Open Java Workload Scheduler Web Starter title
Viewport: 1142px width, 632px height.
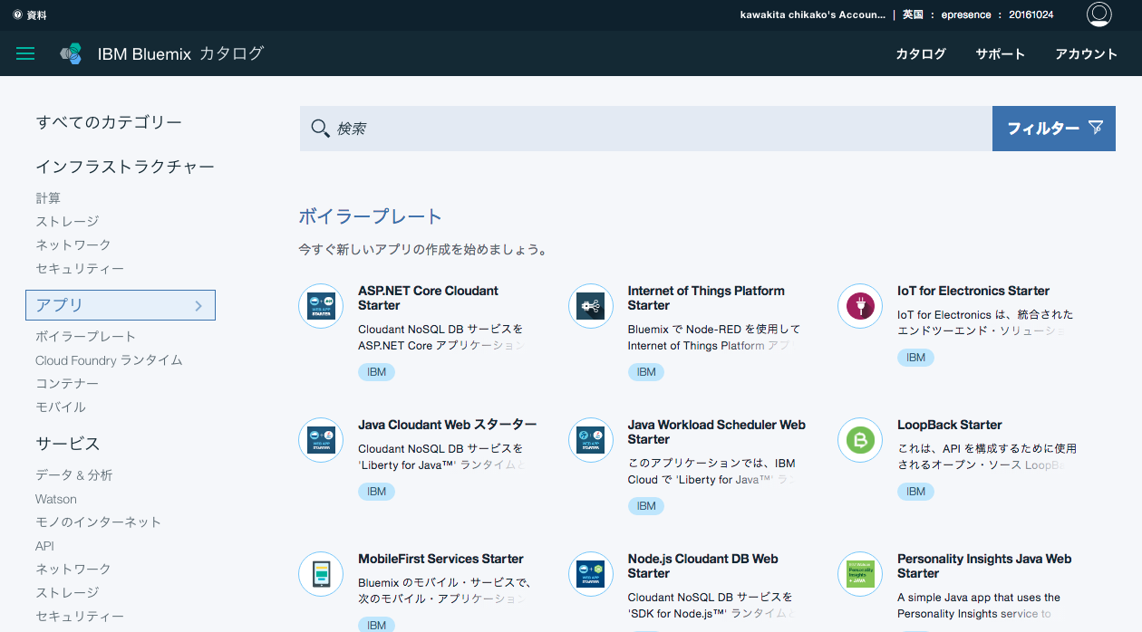(x=716, y=432)
